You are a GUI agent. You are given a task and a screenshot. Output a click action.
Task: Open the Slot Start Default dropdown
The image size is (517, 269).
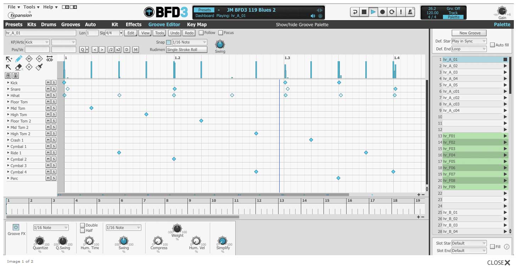(469, 244)
